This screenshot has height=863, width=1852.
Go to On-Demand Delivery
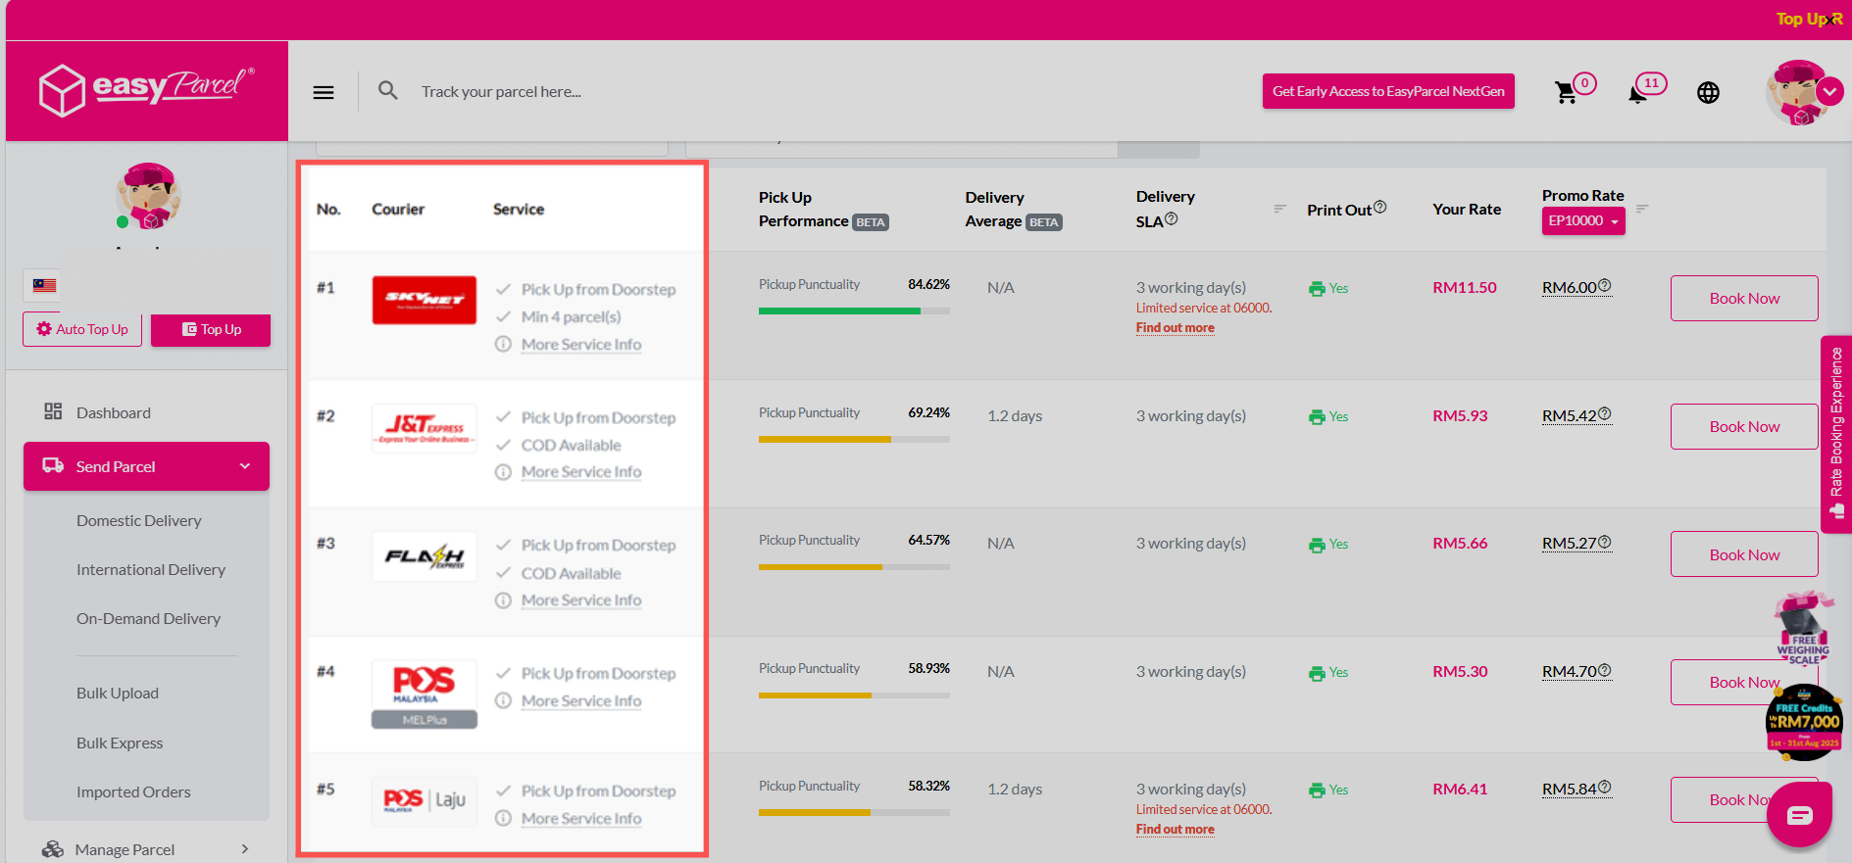pyautogui.click(x=149, y=618)
